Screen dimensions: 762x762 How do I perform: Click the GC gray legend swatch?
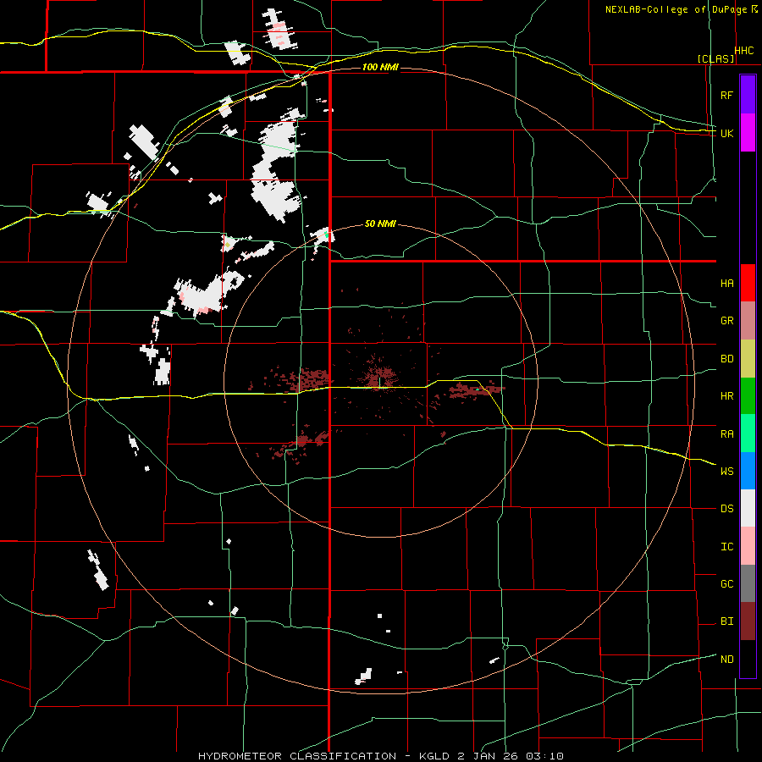pos(748,583)
